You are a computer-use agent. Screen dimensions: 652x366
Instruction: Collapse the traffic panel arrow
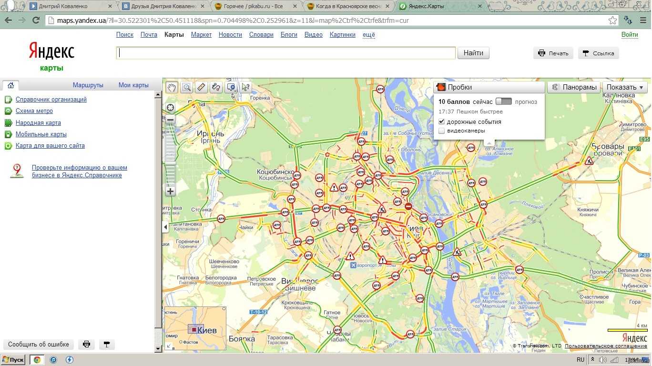click(489, 142)
